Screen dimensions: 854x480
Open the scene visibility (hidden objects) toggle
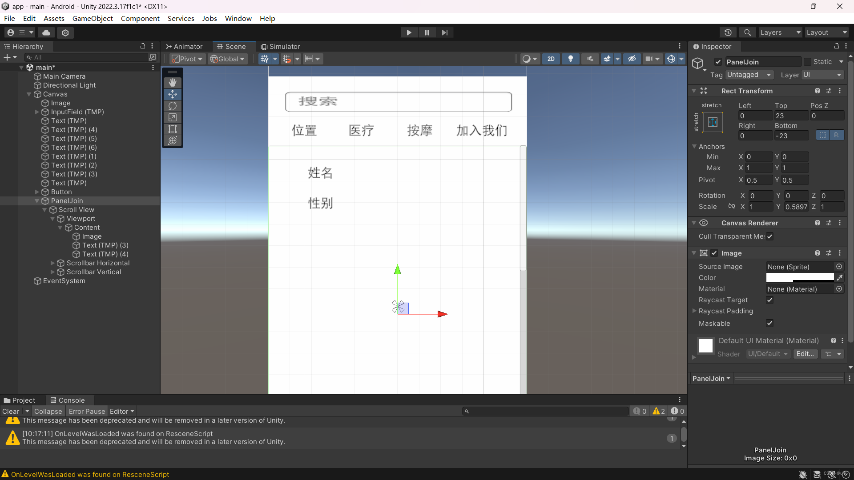pyautogui.click(x=632, y=59)
